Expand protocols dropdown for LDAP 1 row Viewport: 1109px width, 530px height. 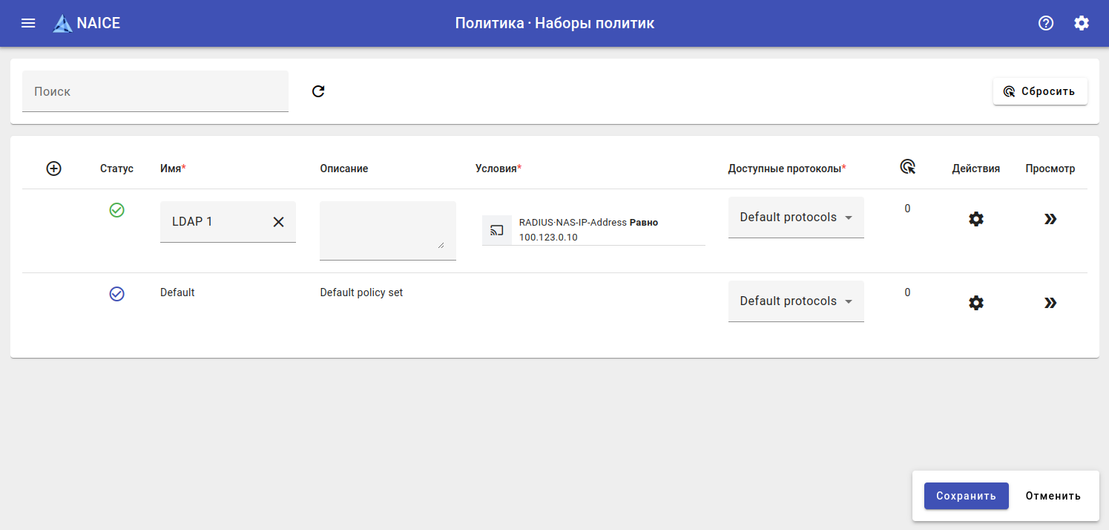(x=796, y=217)
